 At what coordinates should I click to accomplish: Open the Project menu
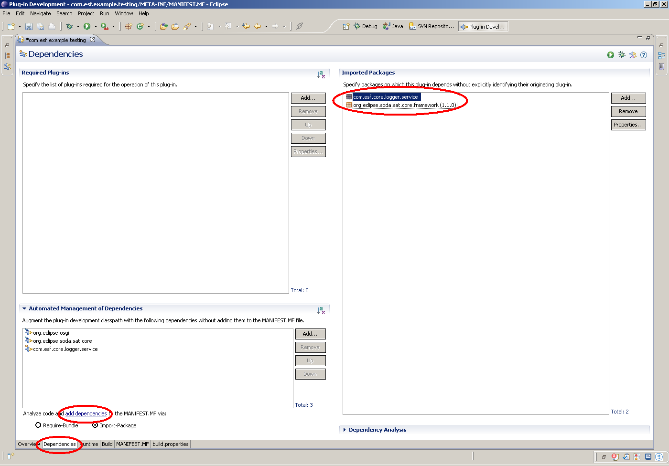coord(86,13)
